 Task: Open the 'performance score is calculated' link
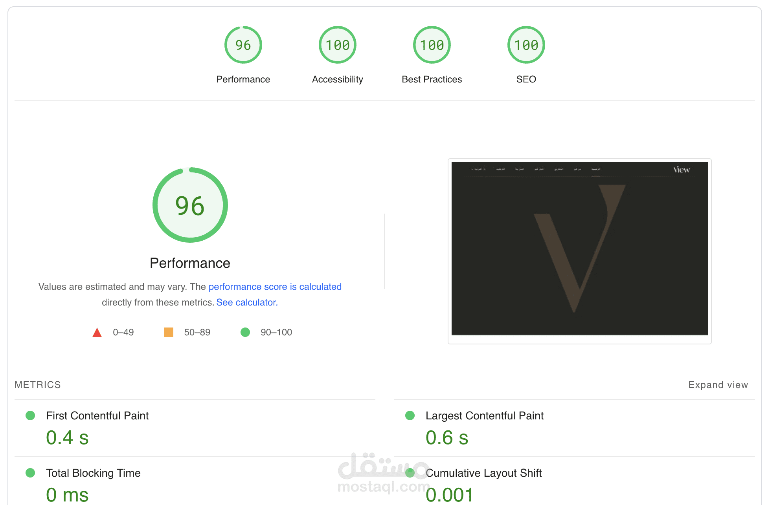[x=275, y=287]
